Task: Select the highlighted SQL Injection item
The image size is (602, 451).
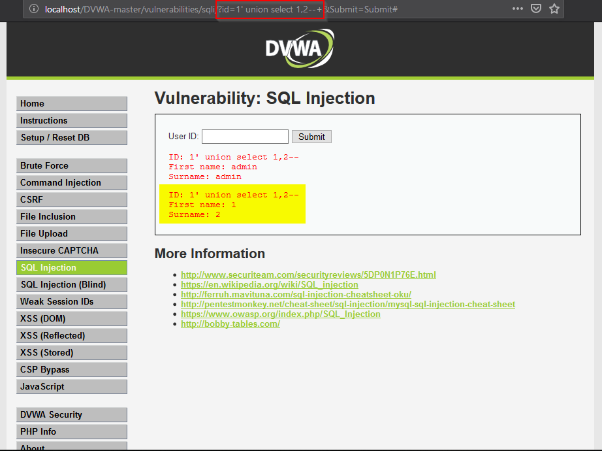Action: point(72,267)
